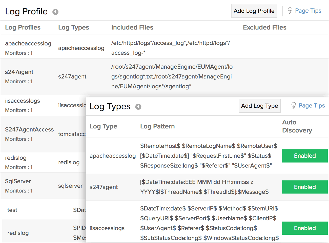Open the iisaccesslogs log profile

click(23, 101)
